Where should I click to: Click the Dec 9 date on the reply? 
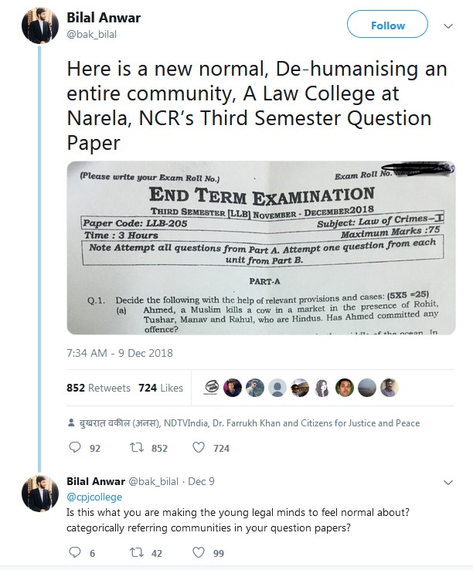coord(201,481)
